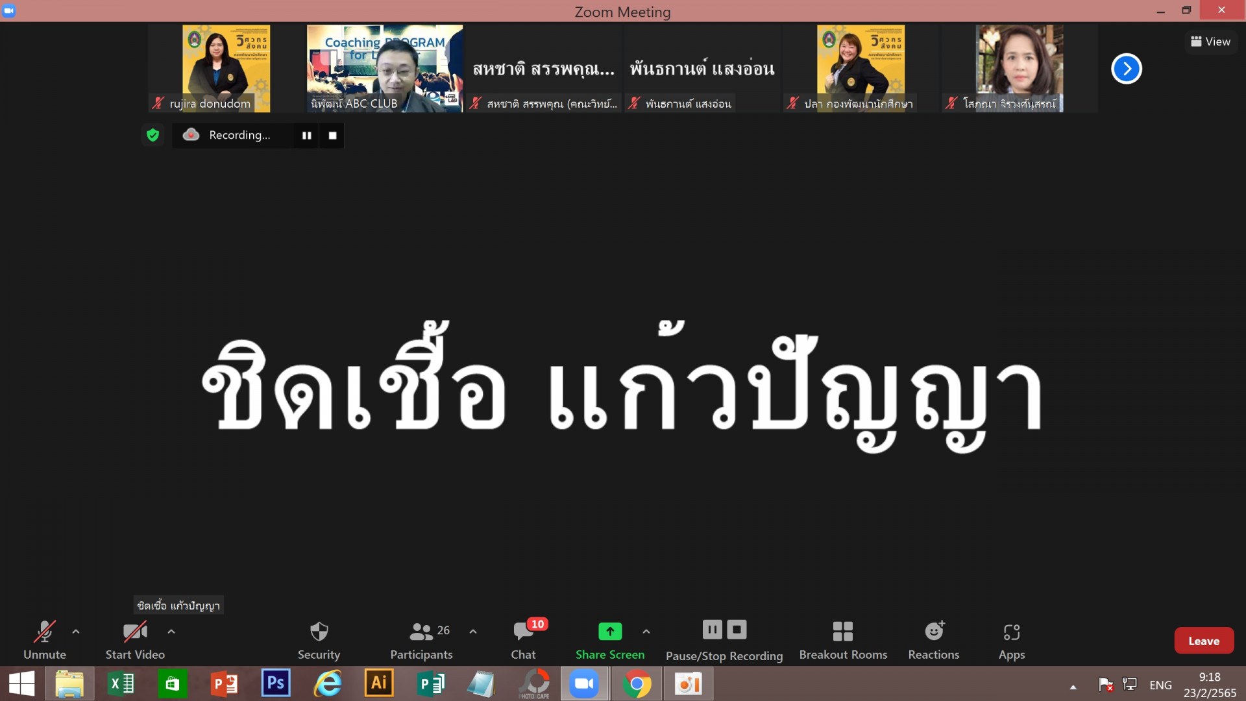The width and height of the screenshot is (1246, 701).
Task: Open the Windows Start menu
Action: pos(21,683)
